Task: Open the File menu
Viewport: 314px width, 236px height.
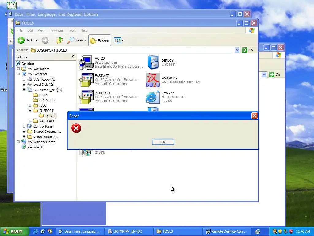Action: pos(20,30)
